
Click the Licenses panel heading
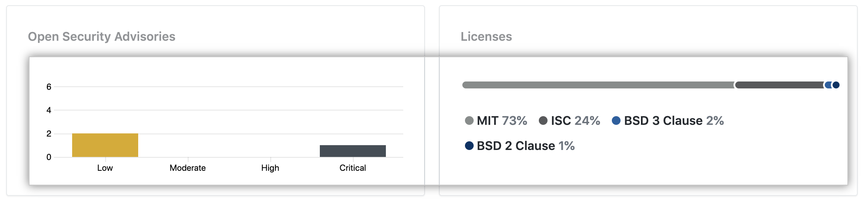click(486, 36)
